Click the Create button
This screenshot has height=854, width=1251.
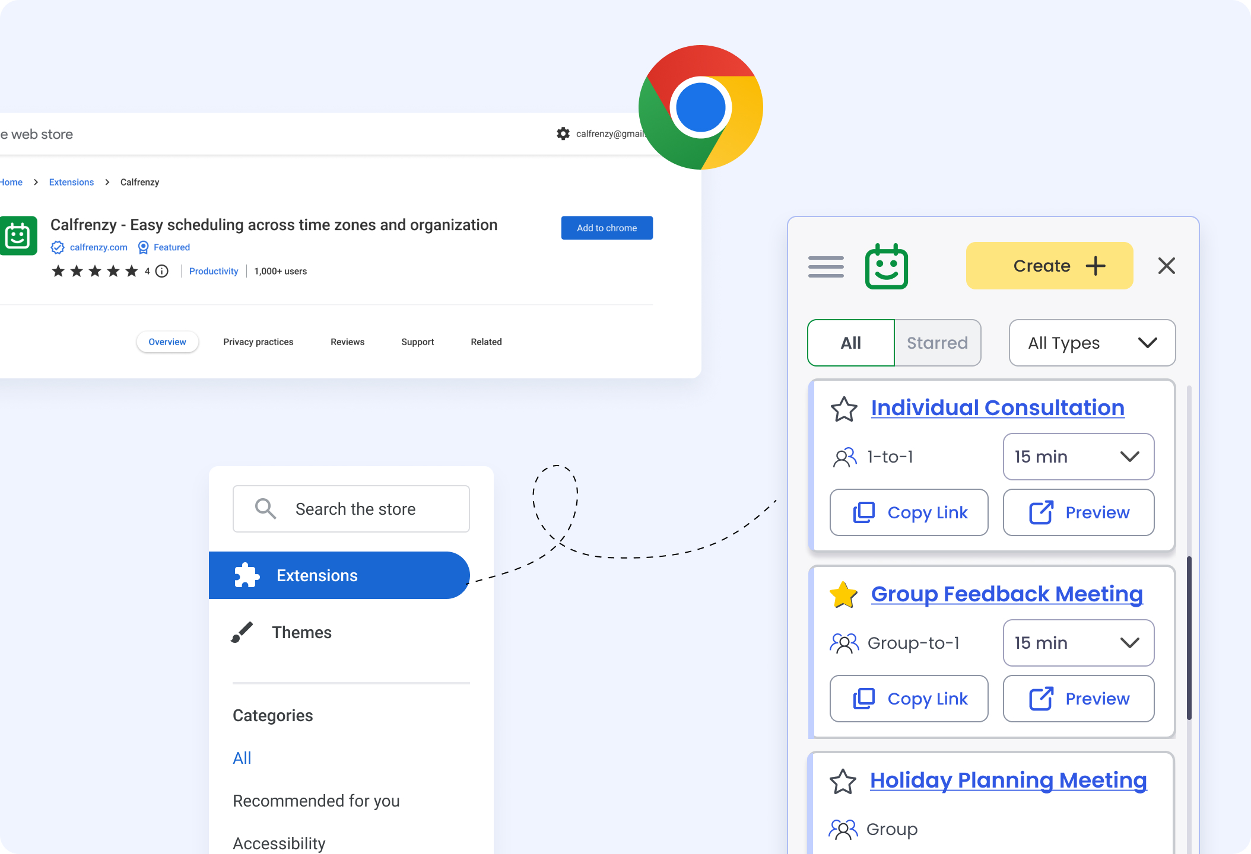pyautogui.click(x=1049, y=266)
